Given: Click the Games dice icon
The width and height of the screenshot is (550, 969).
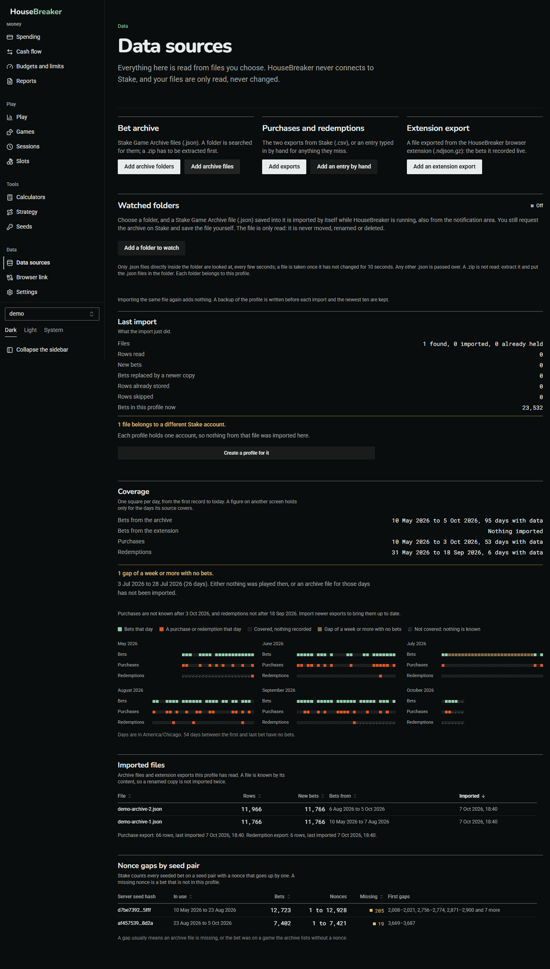Looking at the screenshot, I should click(10, 132).
